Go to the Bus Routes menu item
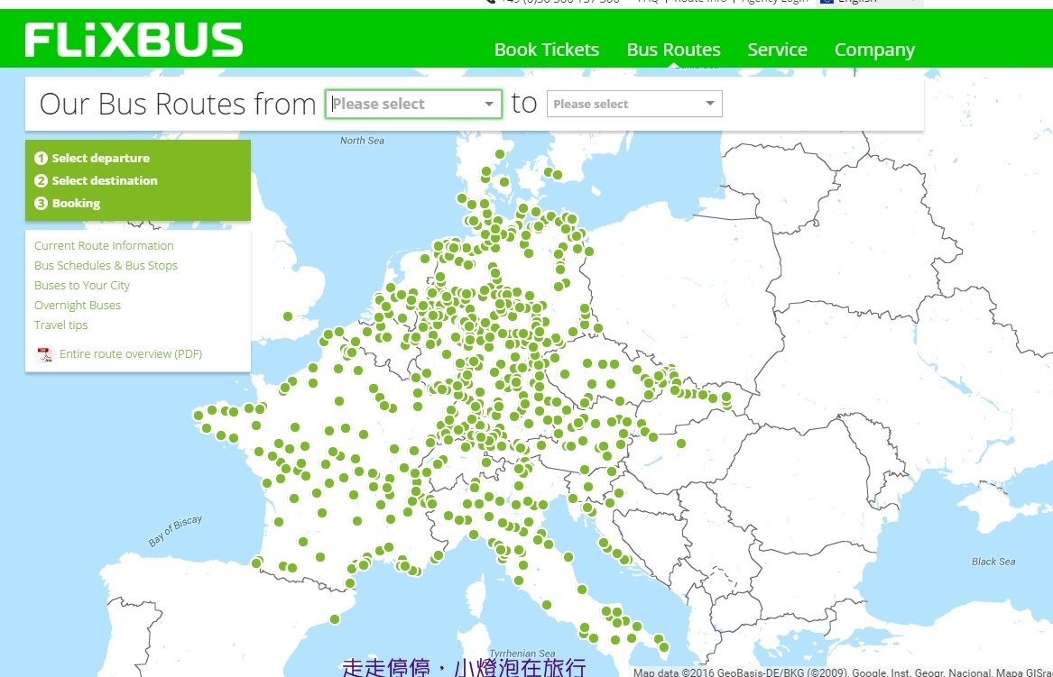This screenshot has width=1053, height=677. pyautogui.click(x=673, y=50)
